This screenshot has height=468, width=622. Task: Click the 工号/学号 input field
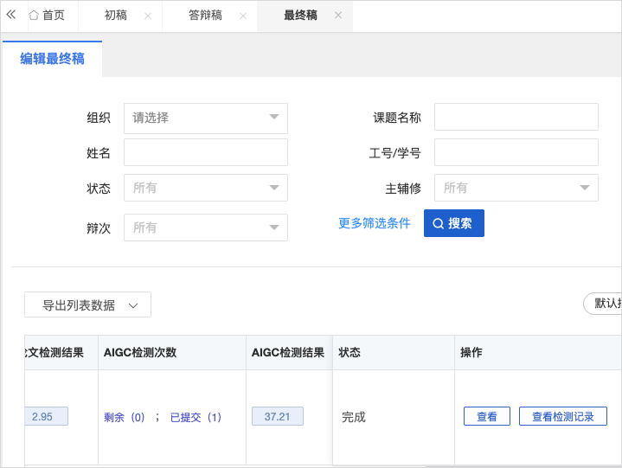pos(516,152)
